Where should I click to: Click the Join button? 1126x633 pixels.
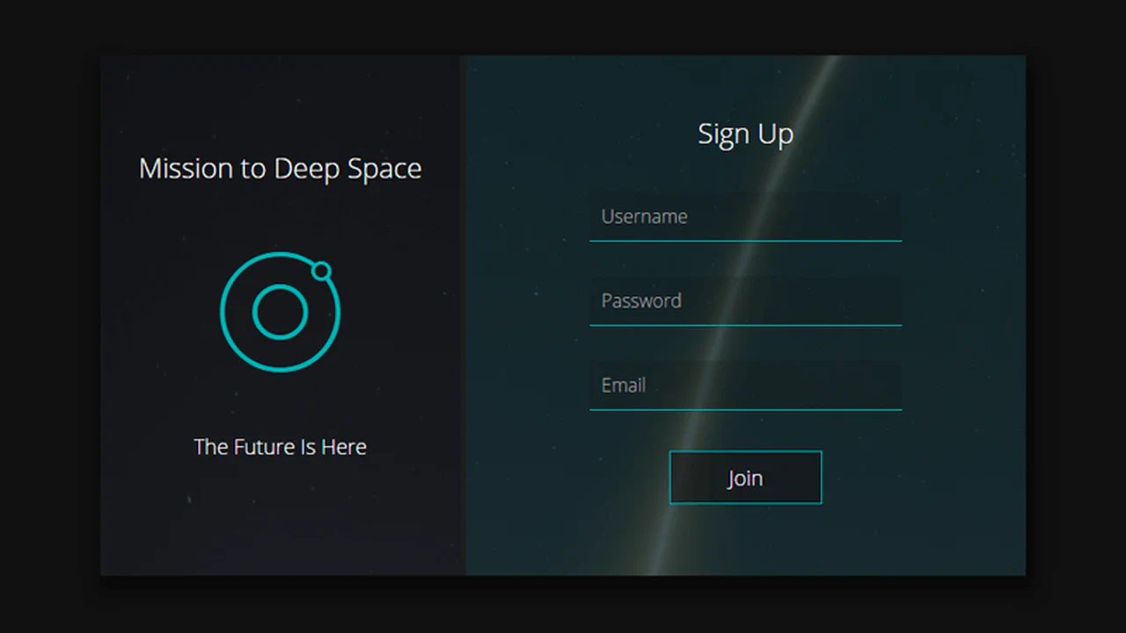[745, 477]
